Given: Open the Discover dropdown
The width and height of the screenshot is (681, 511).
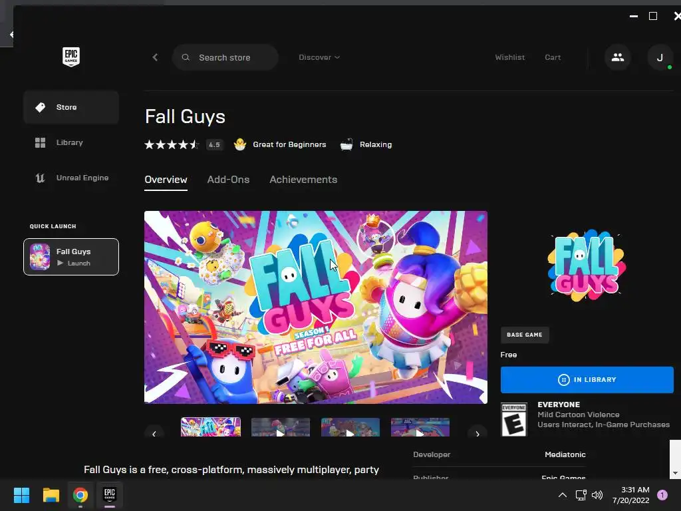Looking at the screenshot, I should (319, 57).
